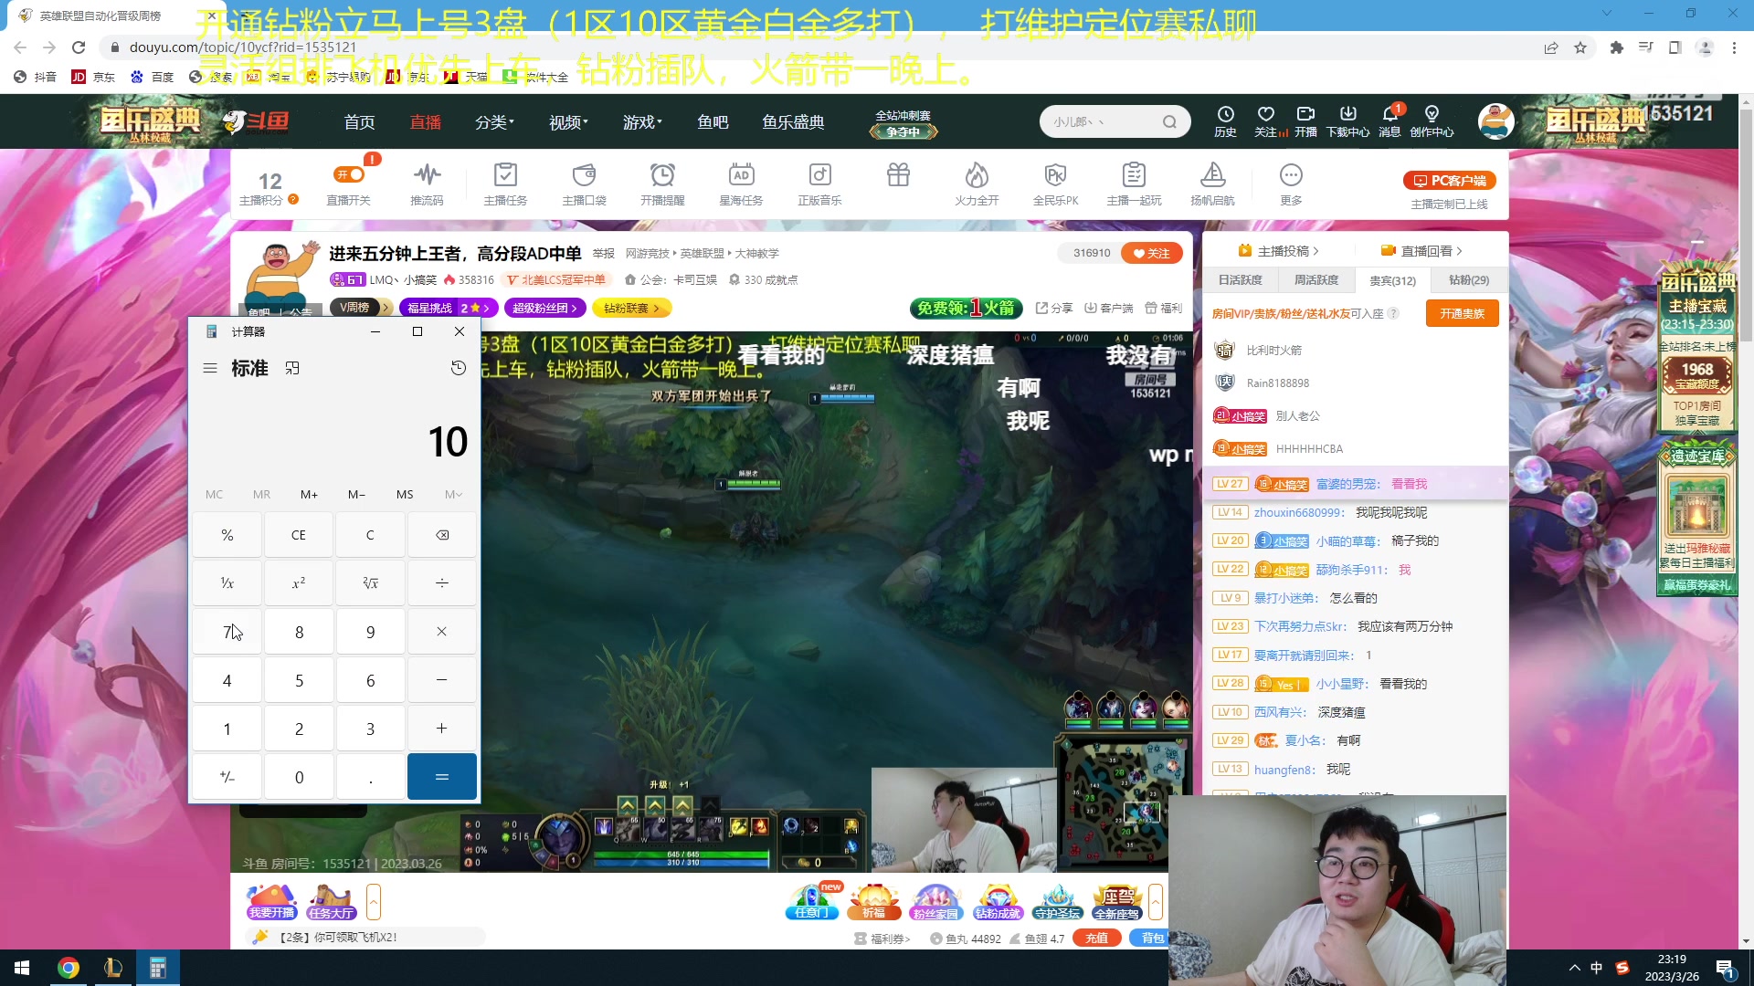
Task: Click the Chrome address bar URL
Action: coord(242,47)
